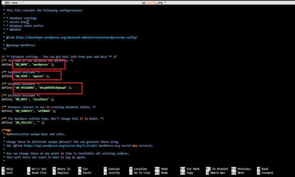Click the Copy shortcut label
295x177 pixels.
(x=190, y=173)
